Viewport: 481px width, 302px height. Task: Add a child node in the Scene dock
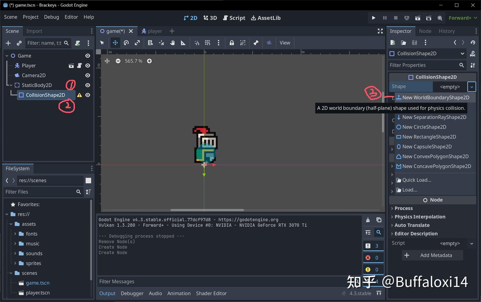(x=8, y=43)
